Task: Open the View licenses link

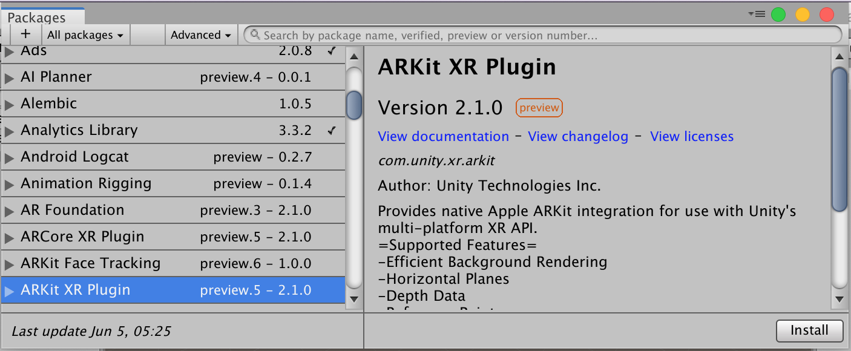Action: click(692, 137)
